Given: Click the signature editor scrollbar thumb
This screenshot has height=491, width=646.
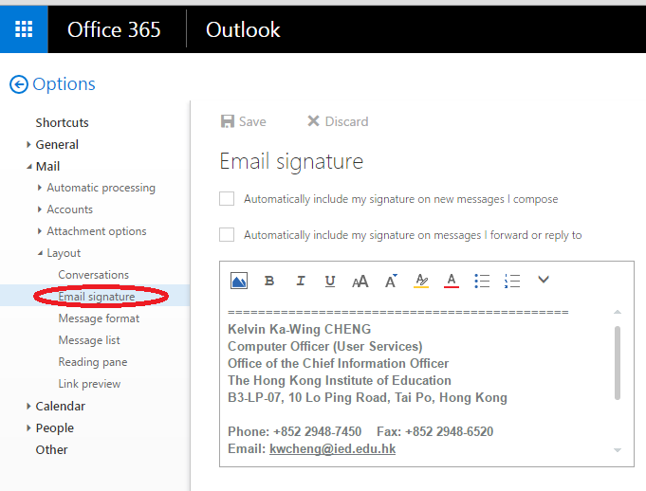Looking at the screenshot, I should 618,363.
